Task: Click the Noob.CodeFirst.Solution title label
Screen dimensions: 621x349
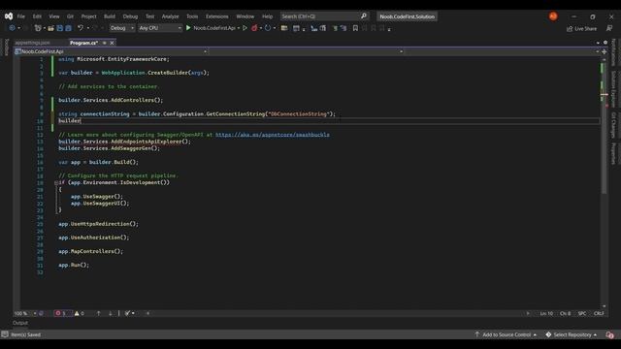Action: 408,16
